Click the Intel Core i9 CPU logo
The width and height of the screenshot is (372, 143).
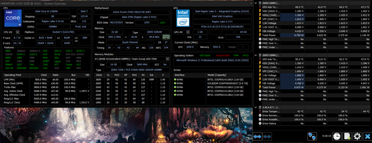coord(13,18)
